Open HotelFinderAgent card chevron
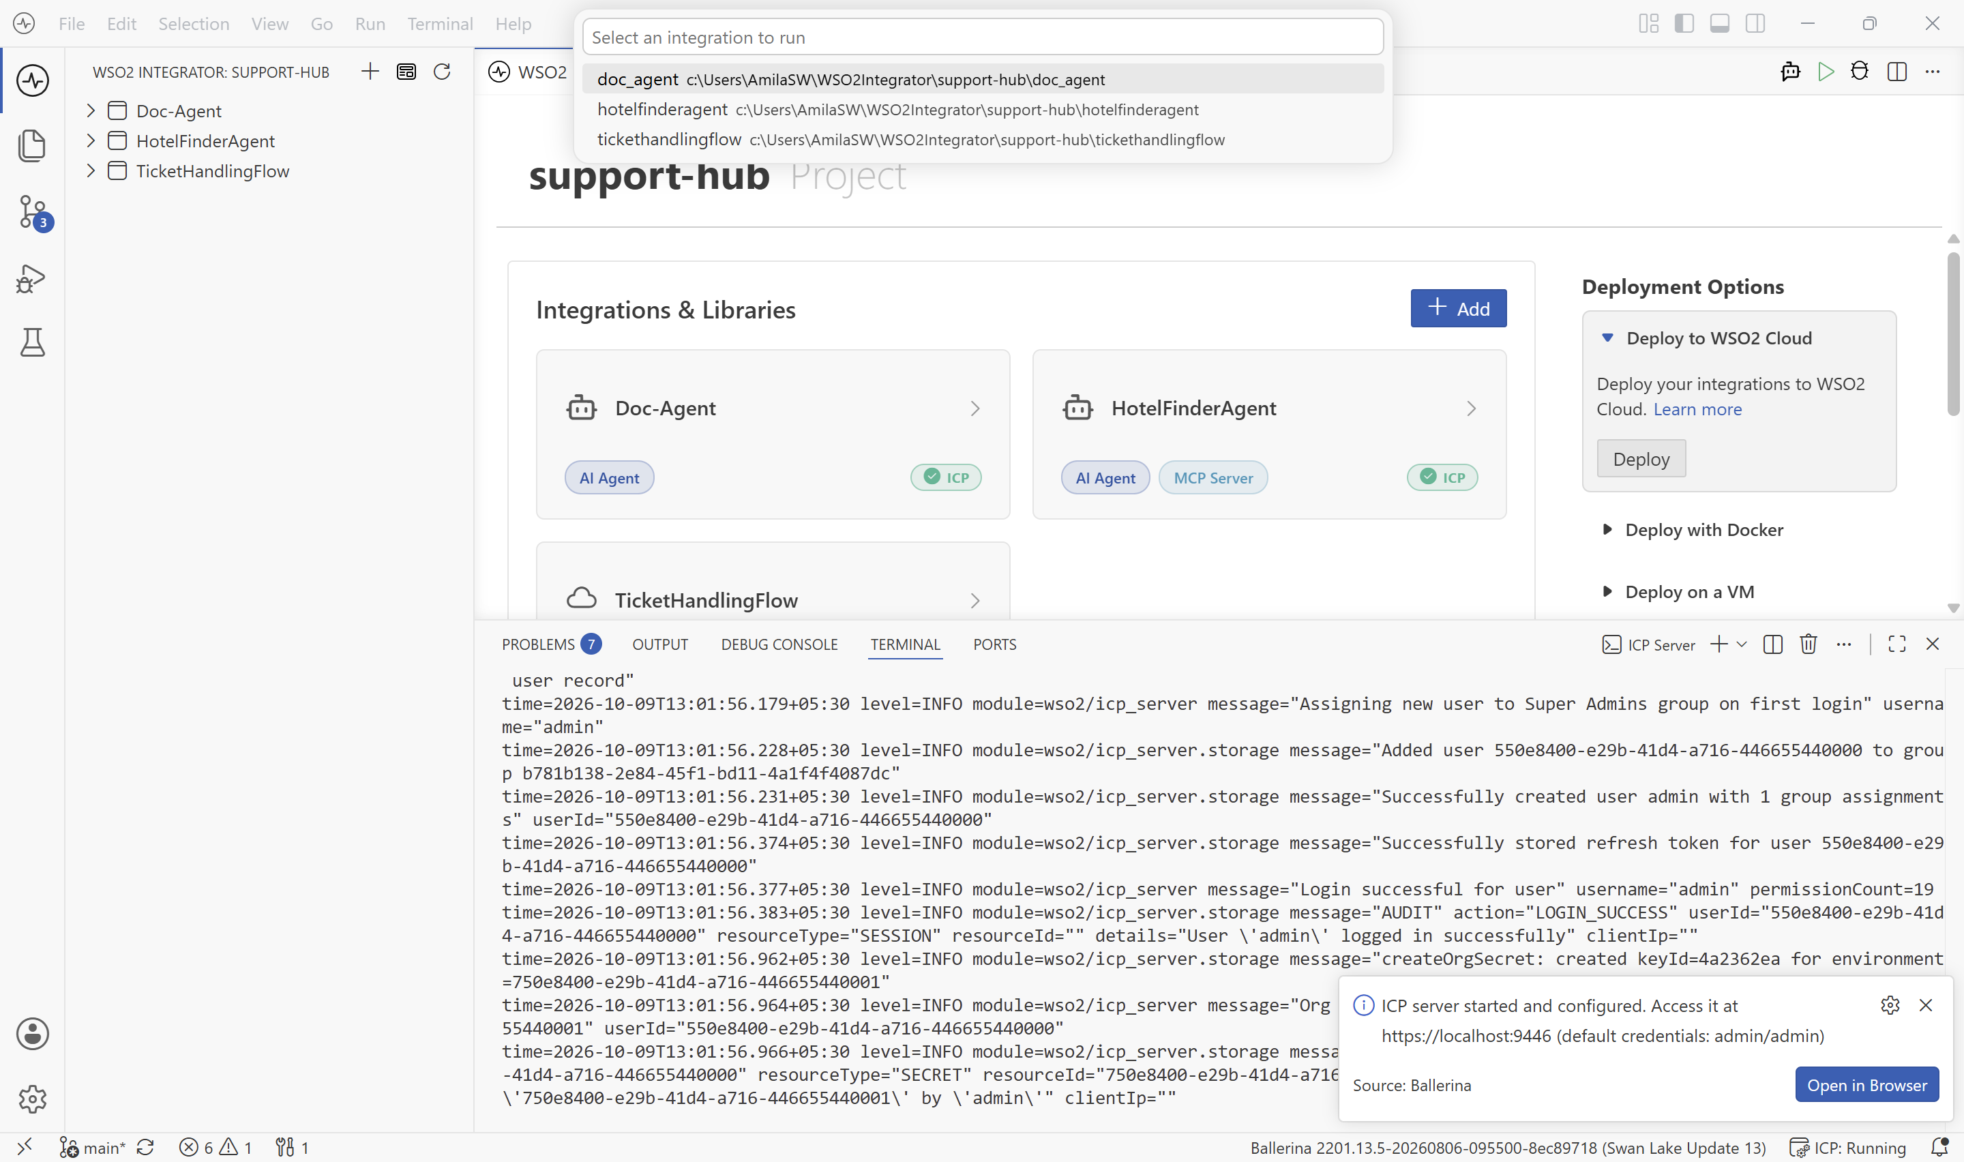Image resolution: width=1964 pixels, height=1162 pixels. 1472,408
